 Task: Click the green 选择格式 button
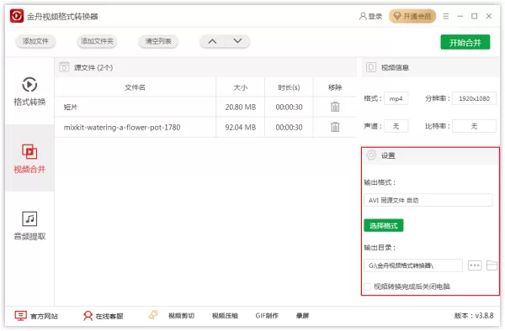coord(384,226)
